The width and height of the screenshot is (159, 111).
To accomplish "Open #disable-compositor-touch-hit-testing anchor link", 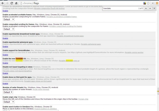I will (x=49, y=8).
